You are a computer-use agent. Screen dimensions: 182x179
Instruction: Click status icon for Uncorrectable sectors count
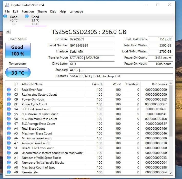[x=9, y=153]
